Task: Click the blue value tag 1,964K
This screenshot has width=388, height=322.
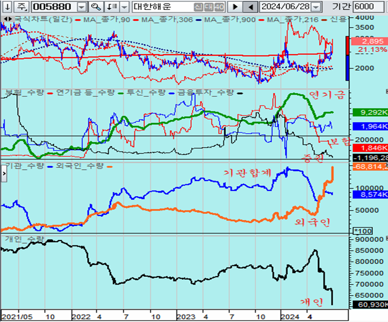Action: pyautogui.click(x=370, y=126)
